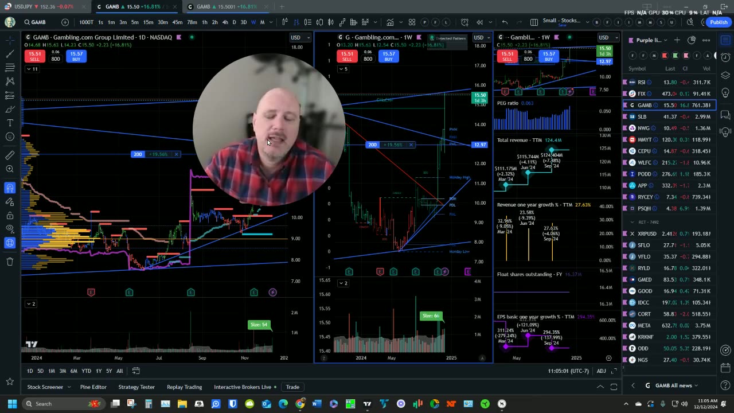Collapse the 5 indicators legend on middle chart
Screen dimensions: 734x413
click(x=342, y=69)
